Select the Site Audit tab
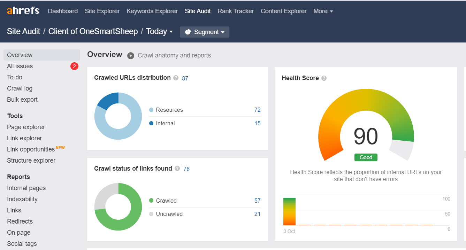This screenshot has width=466, height=250. pos(198,11)
